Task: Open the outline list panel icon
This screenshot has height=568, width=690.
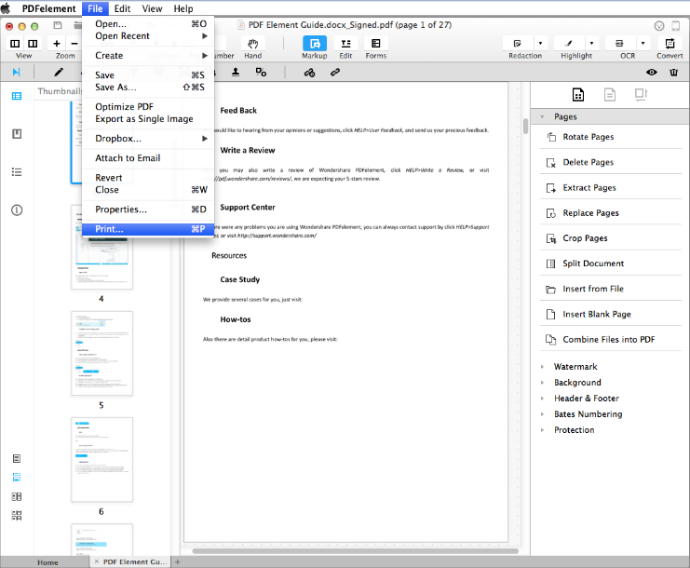Action: click(17, 172)
